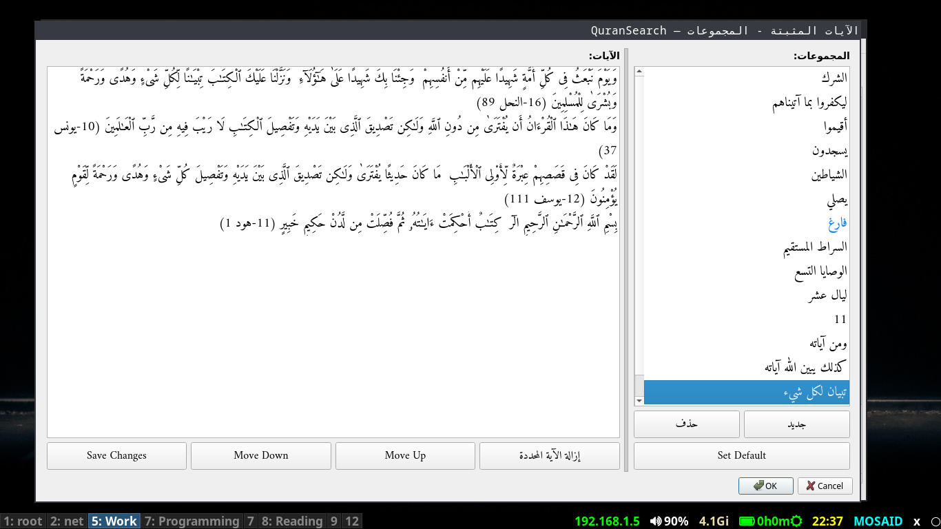The width and height of the screenshot is (941, 529).
Task: Click the green battery icon
Action: click(747, 521)
